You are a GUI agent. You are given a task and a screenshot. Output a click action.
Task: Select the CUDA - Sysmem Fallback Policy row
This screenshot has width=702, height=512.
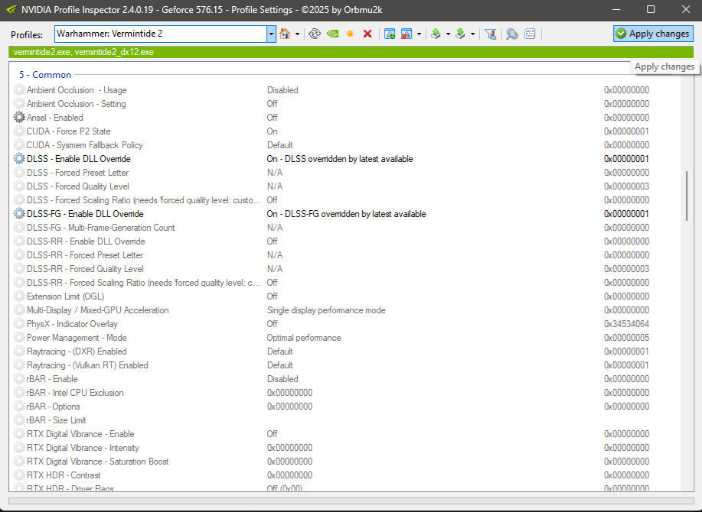344,145
